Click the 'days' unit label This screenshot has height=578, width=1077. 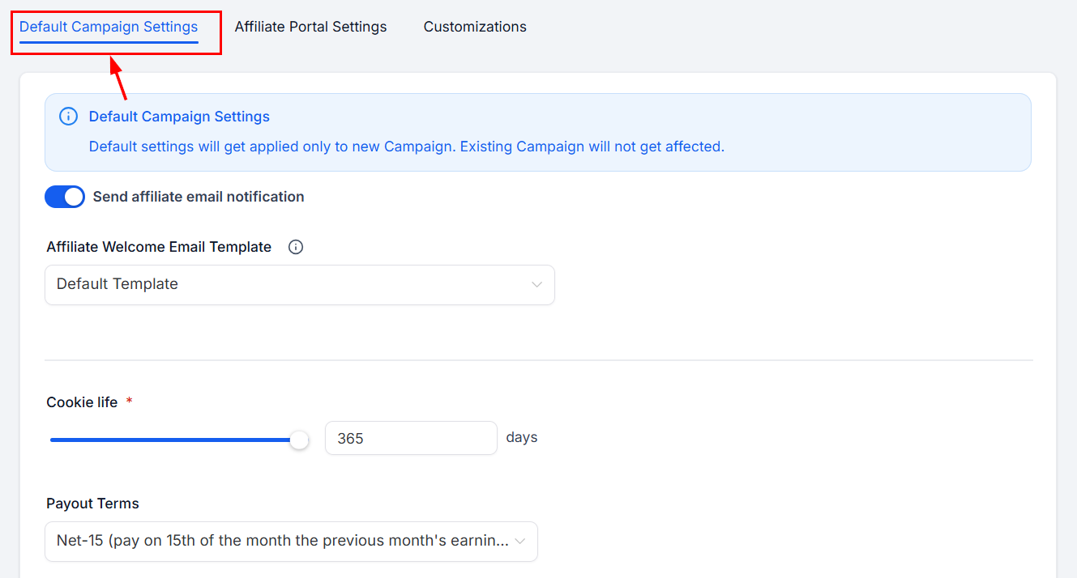[522, 437]
